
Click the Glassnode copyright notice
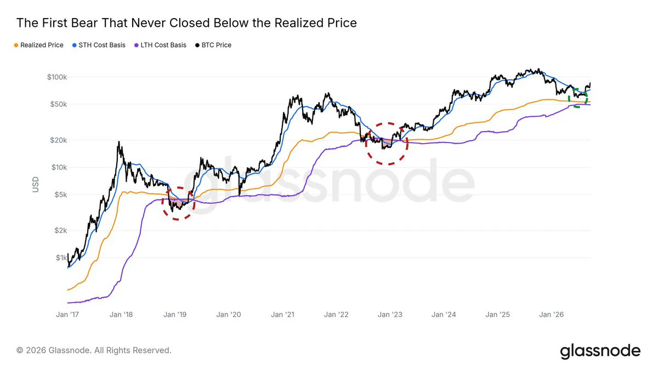coord(94,350)
